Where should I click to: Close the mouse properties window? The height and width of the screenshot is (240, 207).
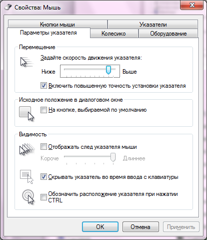coord(192,5)
